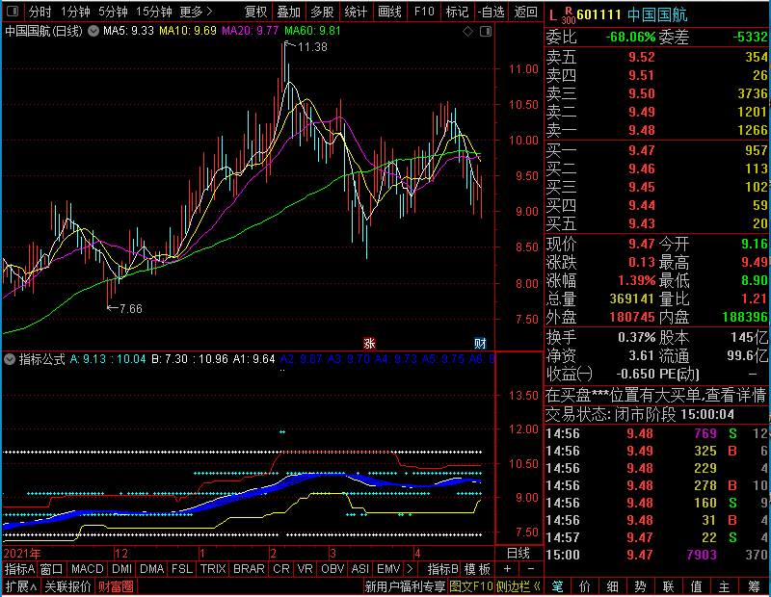771x597 pixels.
Task: Click the 返回 back button
Action: (x=525, y=12)
